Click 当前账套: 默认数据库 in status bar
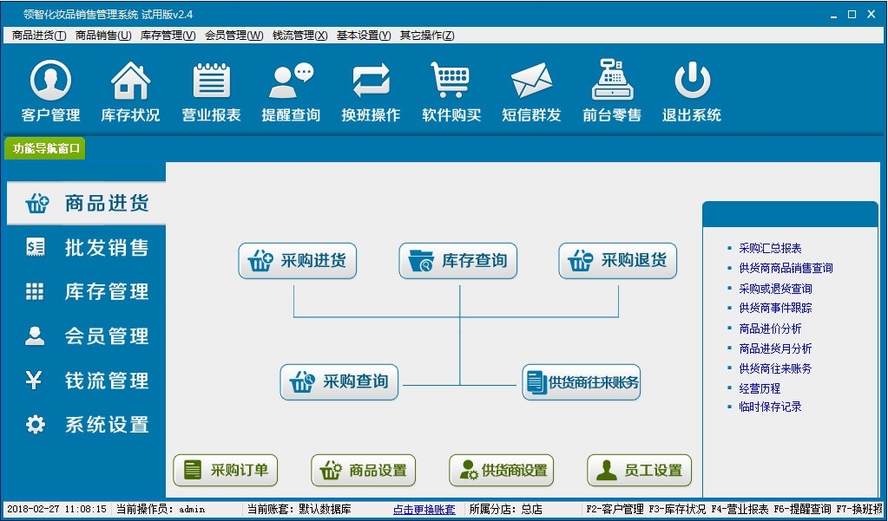This screenshot has width=888, height=521. pyautogui.click(x=299, y=509)
